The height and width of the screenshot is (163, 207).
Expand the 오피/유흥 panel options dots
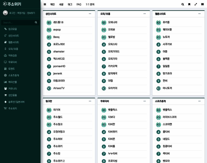tap(145, 14)
